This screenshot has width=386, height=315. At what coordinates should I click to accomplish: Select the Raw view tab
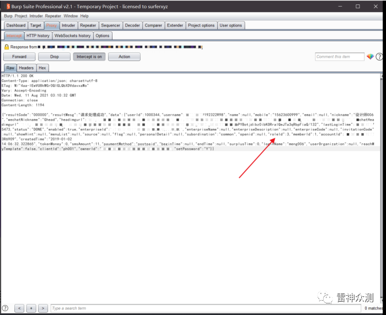pos(10,68)
